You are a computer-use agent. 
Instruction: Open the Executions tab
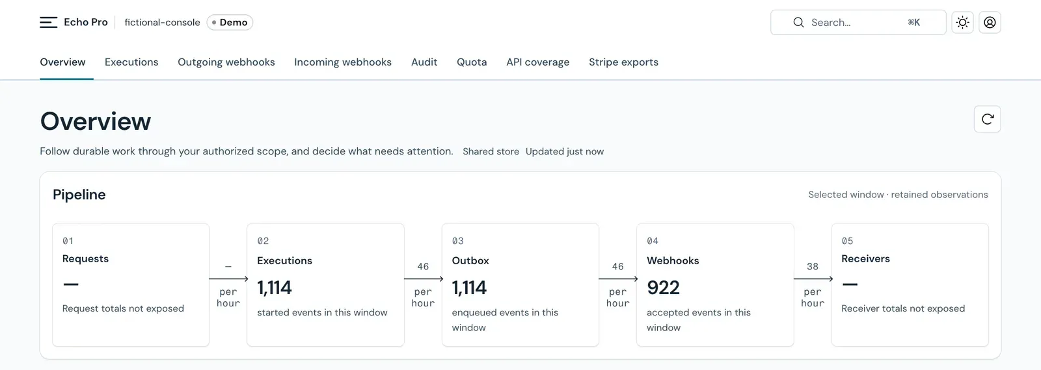[131, 62]
